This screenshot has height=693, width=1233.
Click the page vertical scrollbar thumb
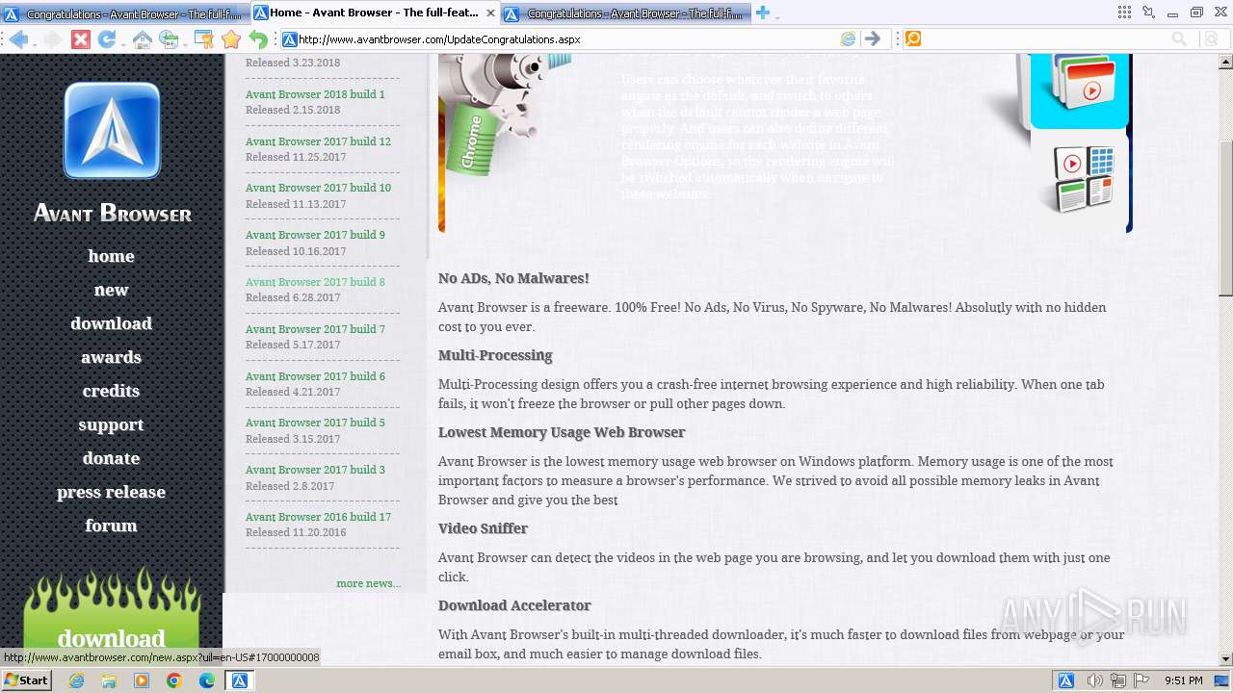1225,218
